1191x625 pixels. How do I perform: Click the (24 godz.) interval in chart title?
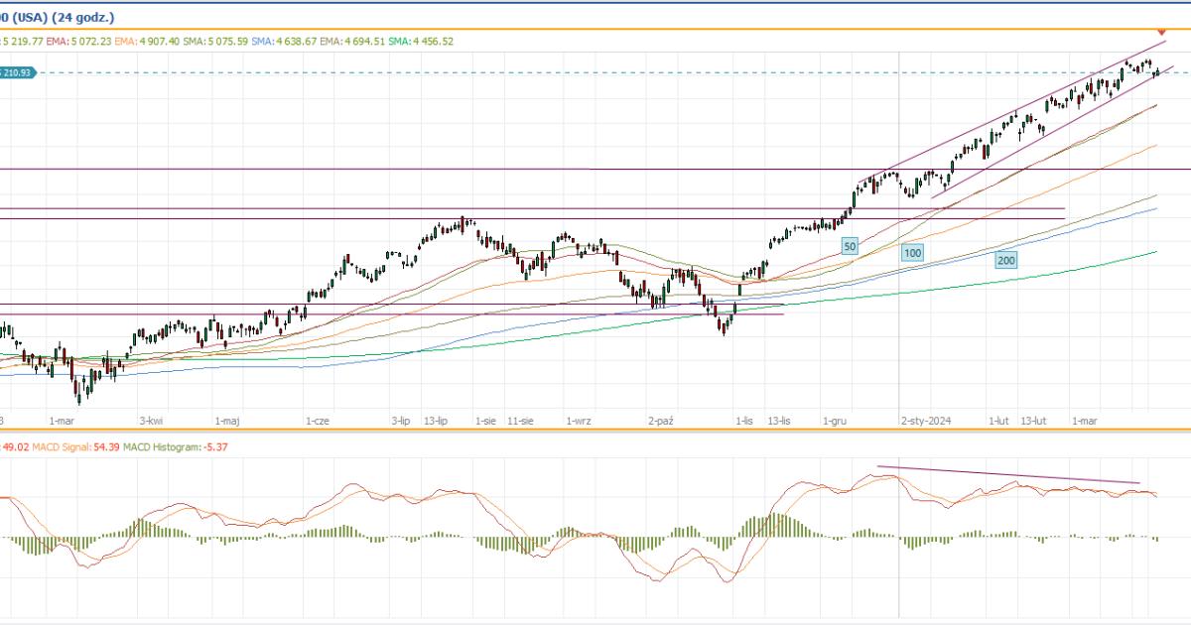point(82,16)
